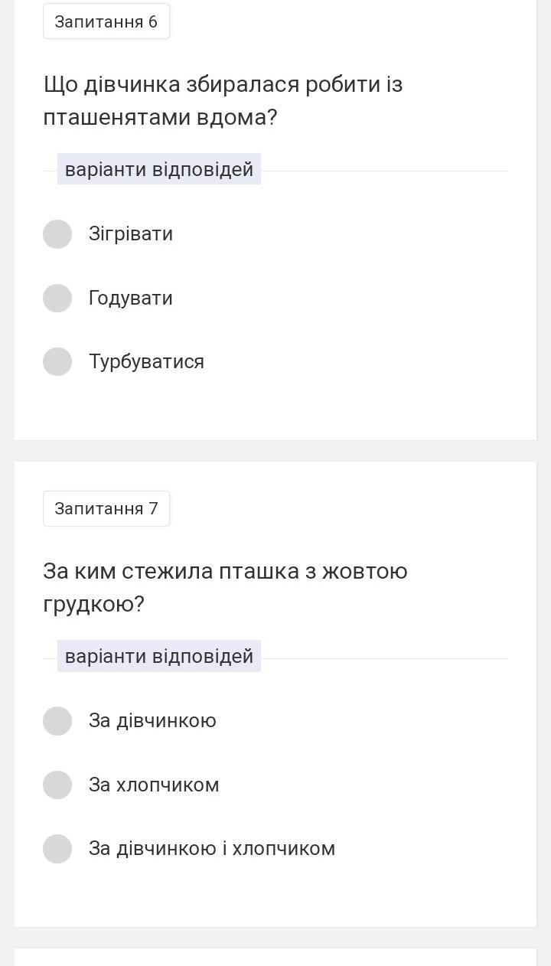
Task: Click the question text about пташенятами вдома
Action: [223, 100]
